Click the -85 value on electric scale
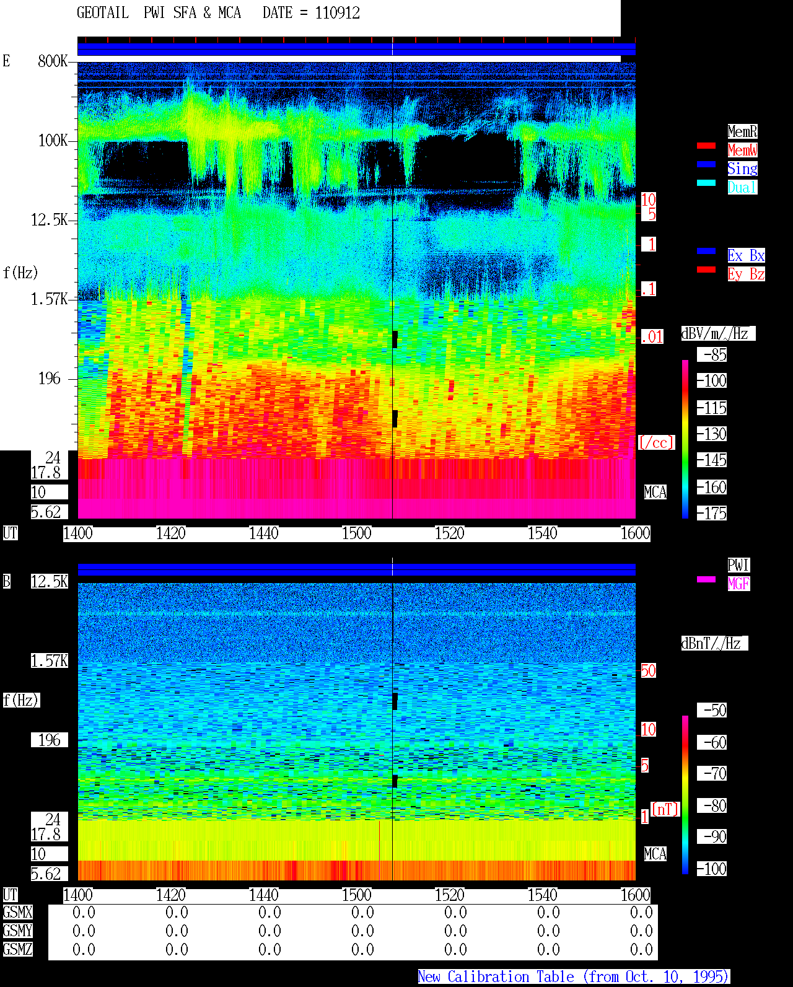The width and height of the screenshot is (793, 987). 712,355
